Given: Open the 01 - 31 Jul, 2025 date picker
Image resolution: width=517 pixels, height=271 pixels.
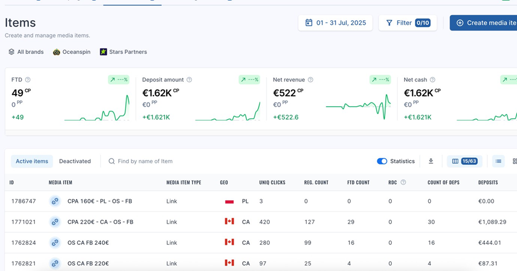Looking at the screenshot, I should 336,23.
